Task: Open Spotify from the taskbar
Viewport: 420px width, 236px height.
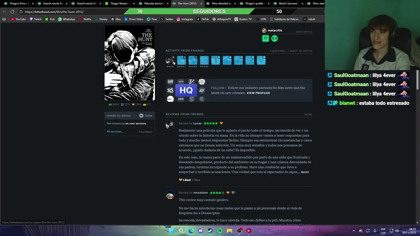Action: click(220, 231)
